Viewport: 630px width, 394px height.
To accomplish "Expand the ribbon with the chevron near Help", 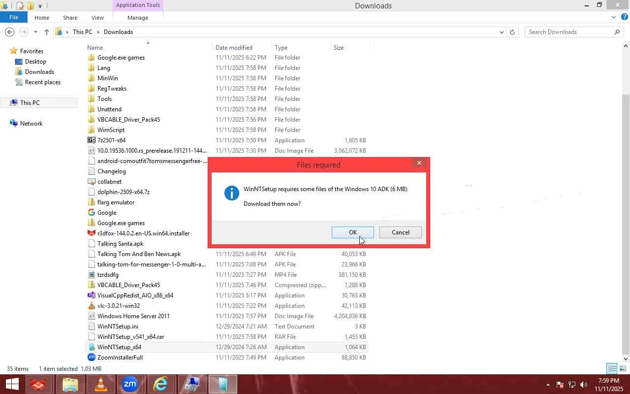I will 614,17.
